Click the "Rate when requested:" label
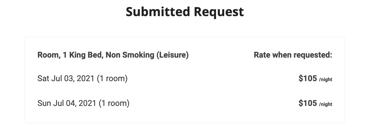 click(x=293, y=55)
